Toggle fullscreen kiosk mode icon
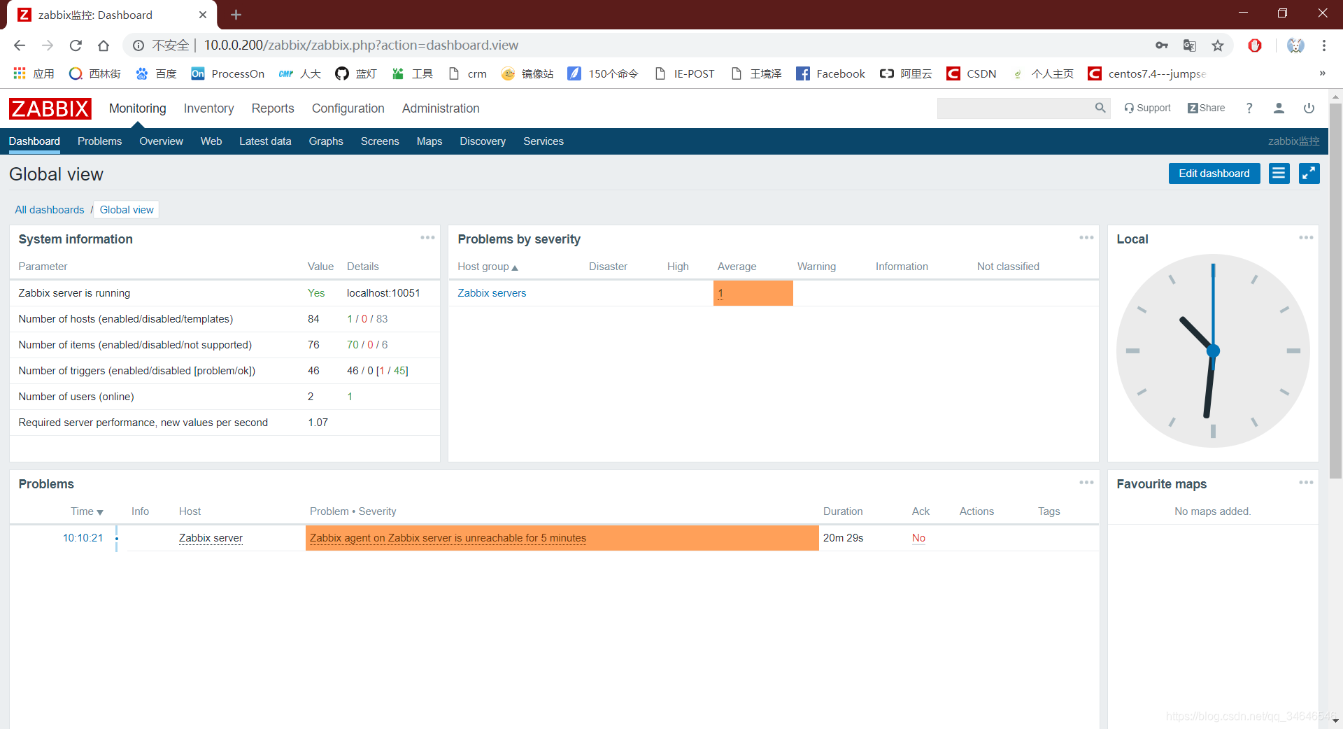1343x729 pixels. [x=1309, y=174]
